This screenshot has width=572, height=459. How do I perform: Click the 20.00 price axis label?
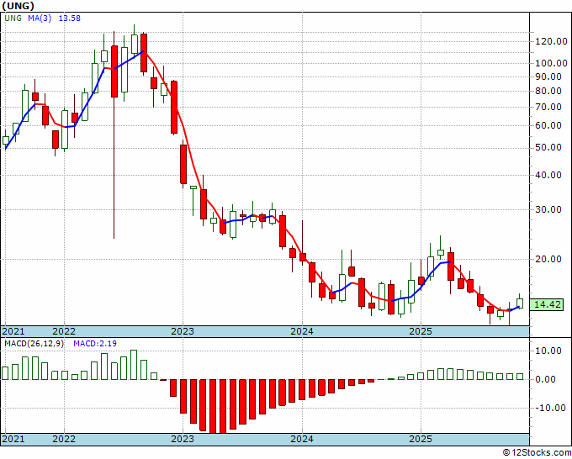[548, 259]
